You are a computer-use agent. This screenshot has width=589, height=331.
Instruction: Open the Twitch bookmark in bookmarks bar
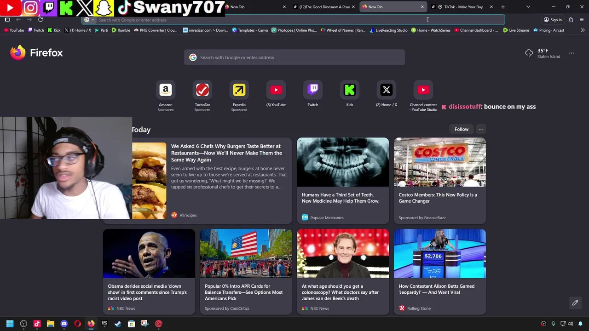coord(36,30)
